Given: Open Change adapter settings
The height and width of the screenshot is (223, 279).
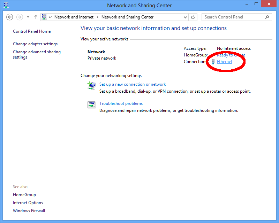Looking at the screenshot, I should (35, 44).
